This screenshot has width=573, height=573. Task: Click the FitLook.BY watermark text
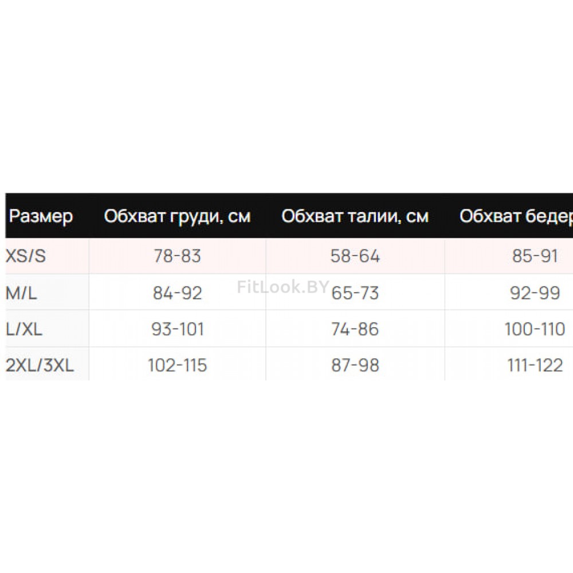[x=283, y=287]
